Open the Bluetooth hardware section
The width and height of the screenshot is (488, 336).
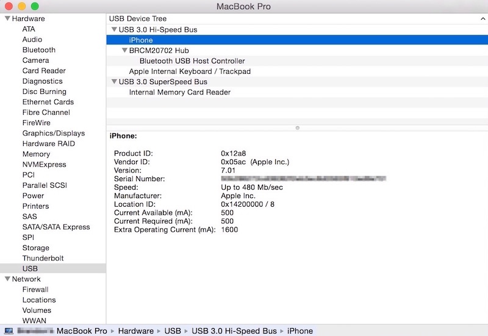(39, 50)
